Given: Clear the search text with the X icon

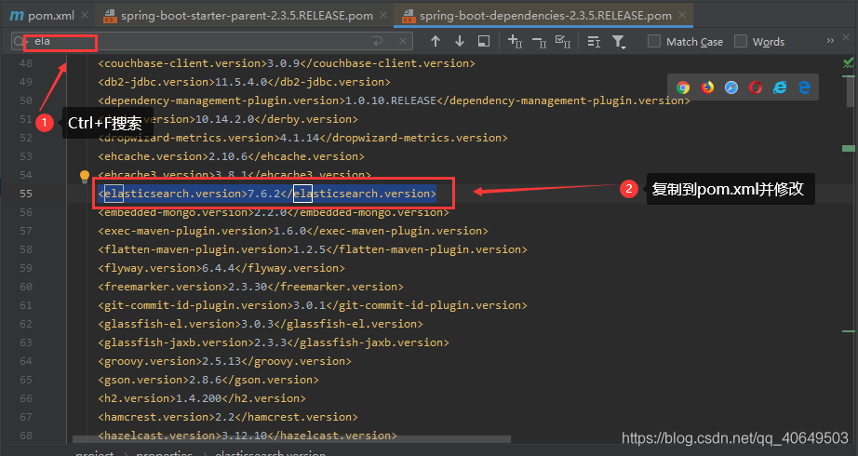Looking at the screenshot, I should [403, 42].
